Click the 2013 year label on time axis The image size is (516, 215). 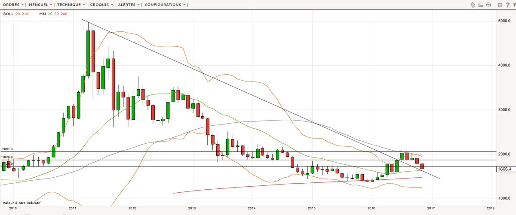[192, 208]
